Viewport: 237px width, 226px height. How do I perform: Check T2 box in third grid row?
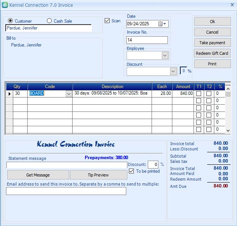point(209,108)
